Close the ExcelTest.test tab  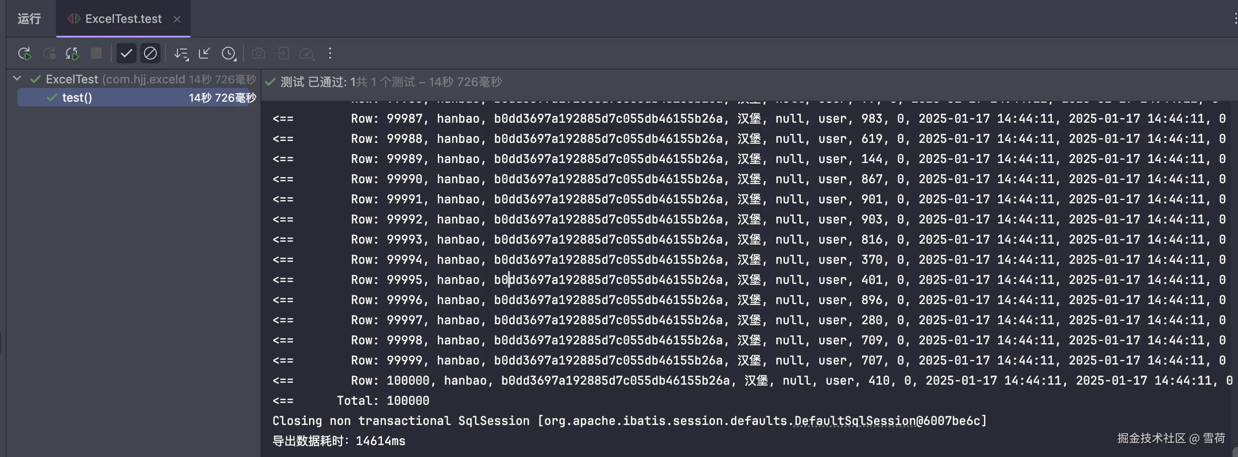[x=177, y=19]
